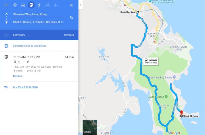Open the Leave now dropdown

coord(21,35)
